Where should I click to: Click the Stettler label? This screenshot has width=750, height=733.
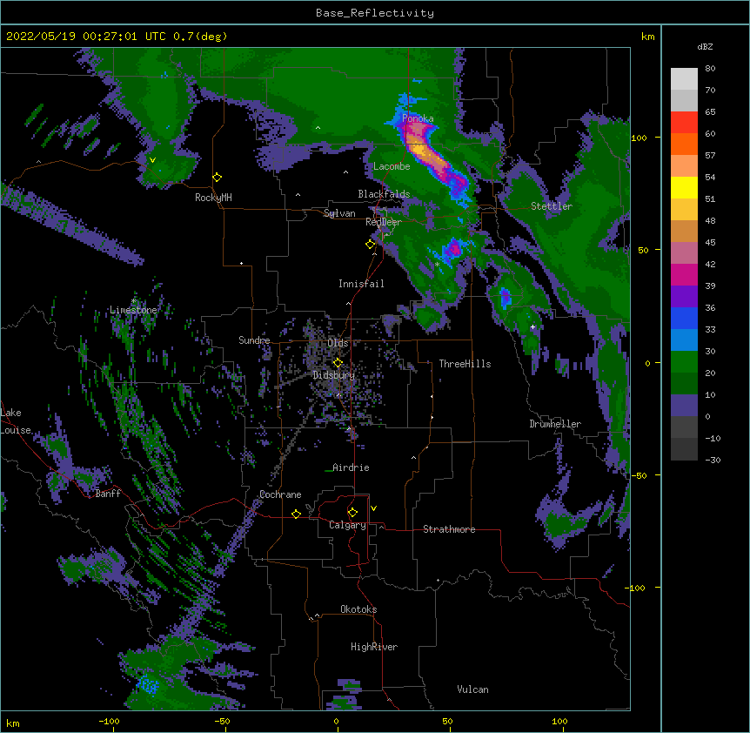tap(552, 206)
